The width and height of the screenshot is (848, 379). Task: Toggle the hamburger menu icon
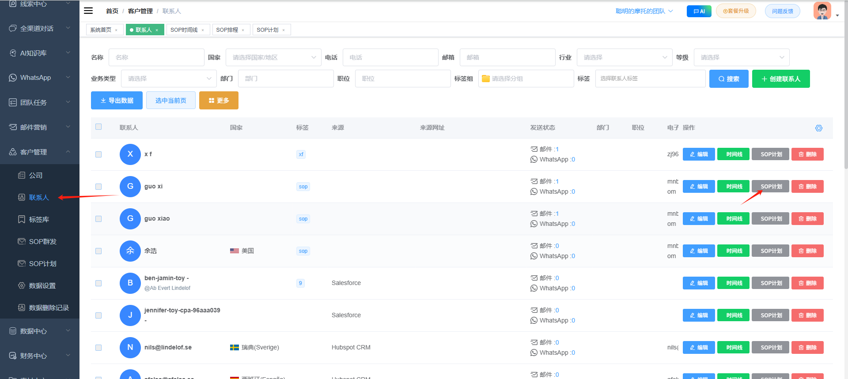pos(88,11)
